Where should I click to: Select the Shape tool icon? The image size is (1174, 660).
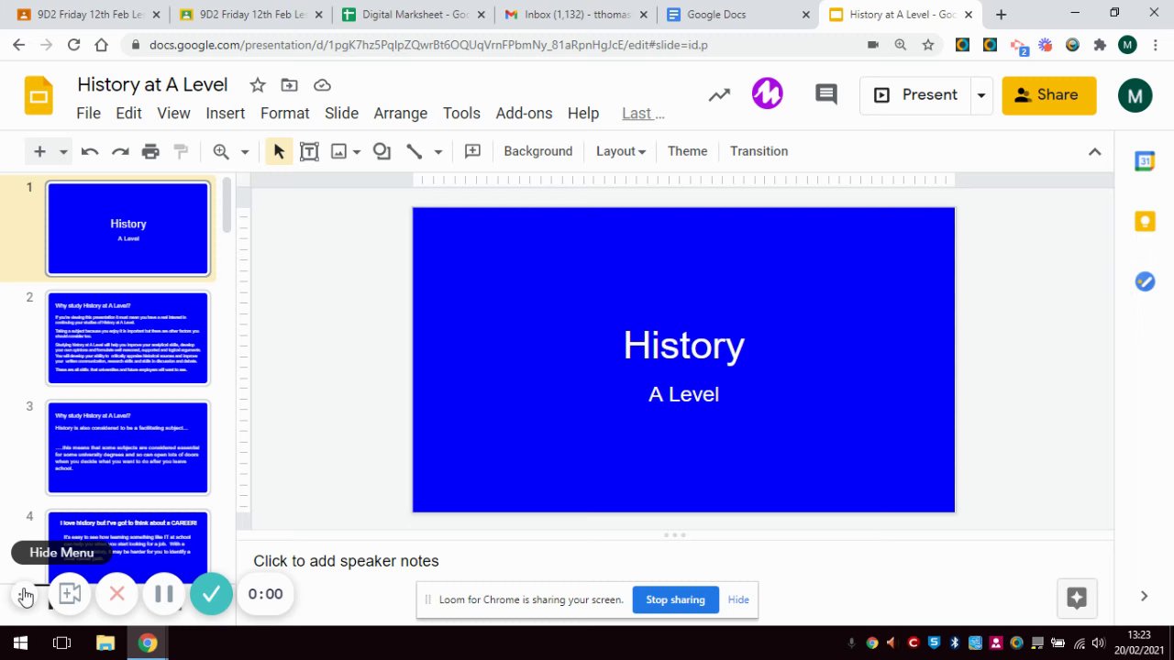[x=382, y=151]
